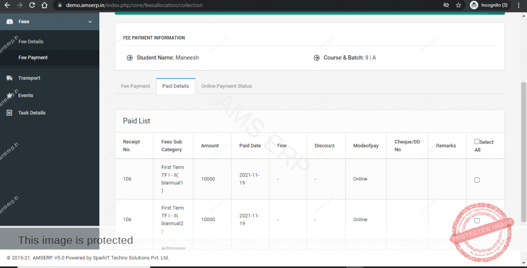527x268 pixels.
Task: Click the FEE PAYMENT INFORMATION heading
Action: tap(154, 38)
